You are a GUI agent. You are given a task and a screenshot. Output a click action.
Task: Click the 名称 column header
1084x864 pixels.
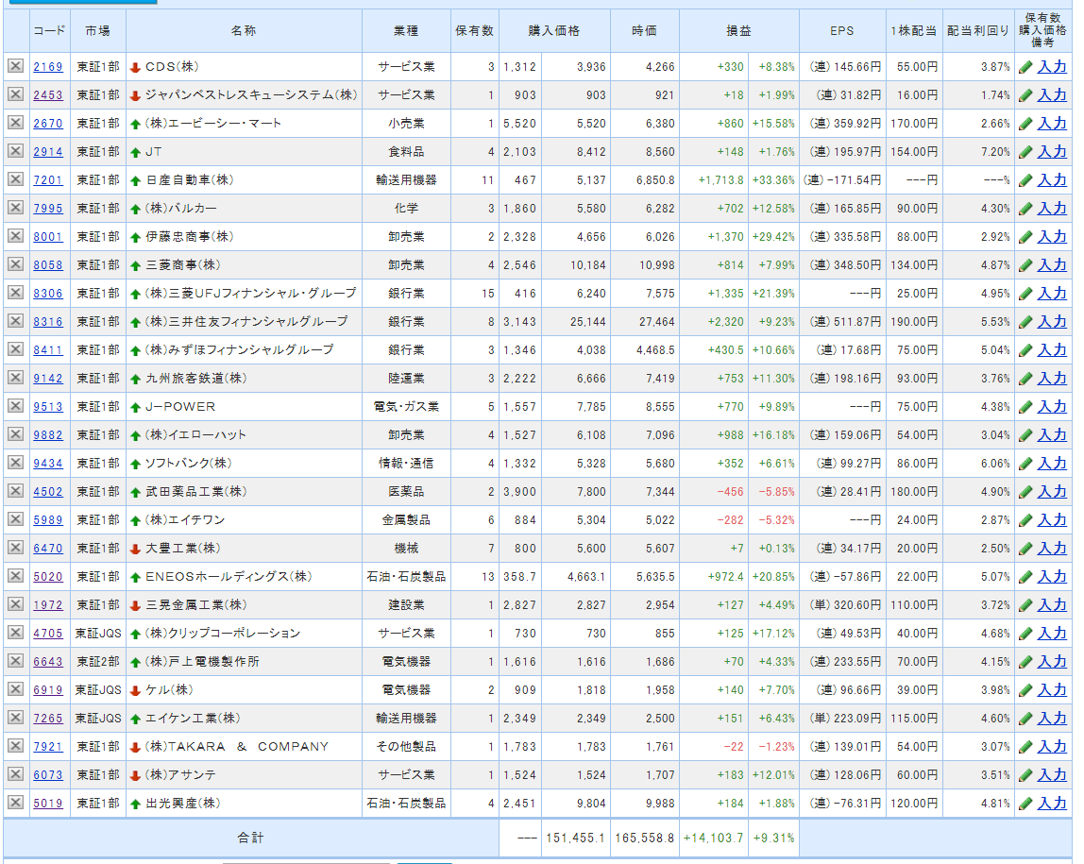tap(244, 31)
